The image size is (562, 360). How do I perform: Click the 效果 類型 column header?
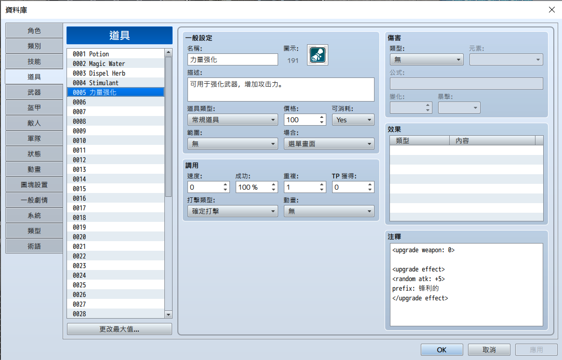(419, 141)
